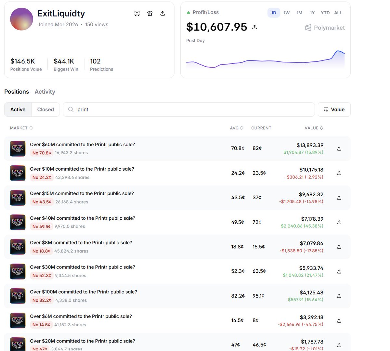Click the $7,178.39 position value
The height and width of the screenshot is (351, 390).
[x=312, y=219]
